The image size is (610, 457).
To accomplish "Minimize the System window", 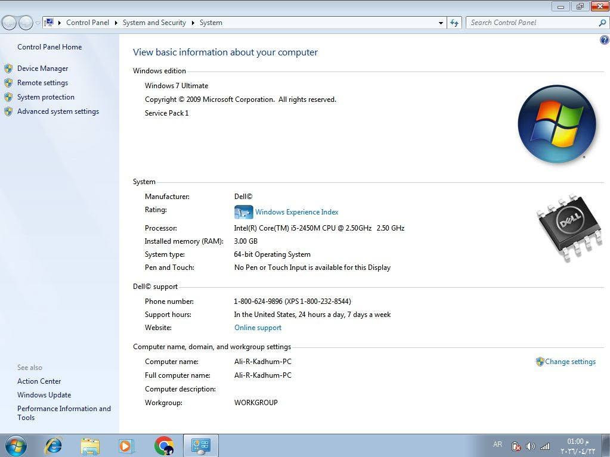I will [561, 7].
